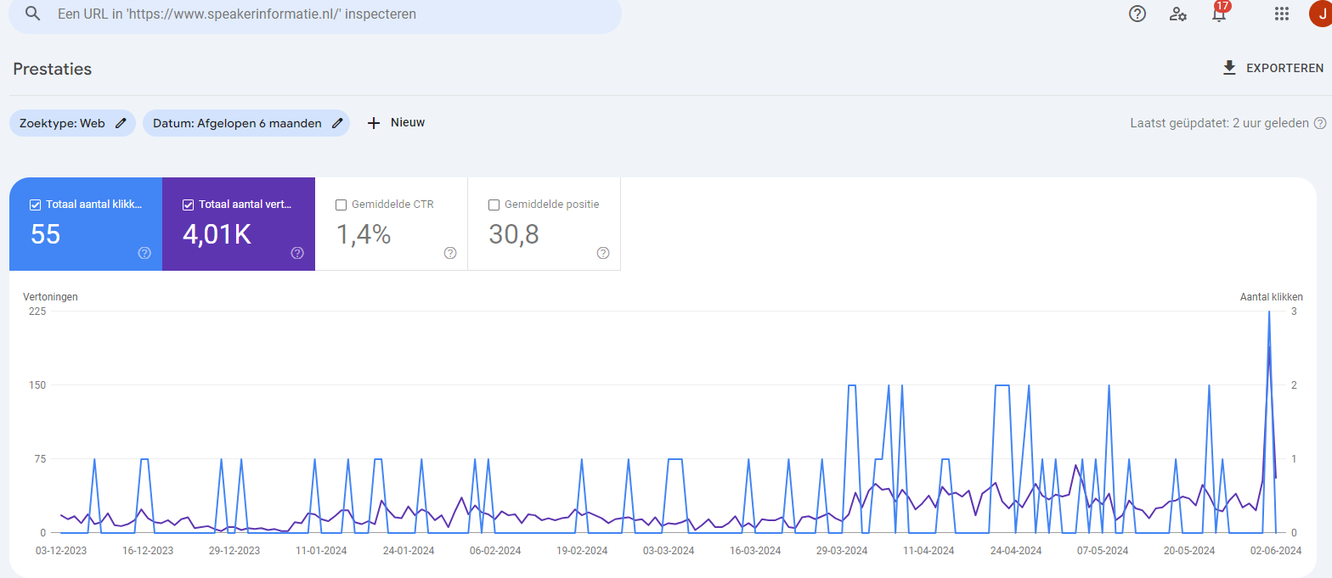Click the plus icon for new filter

click(x=374, y=123)
